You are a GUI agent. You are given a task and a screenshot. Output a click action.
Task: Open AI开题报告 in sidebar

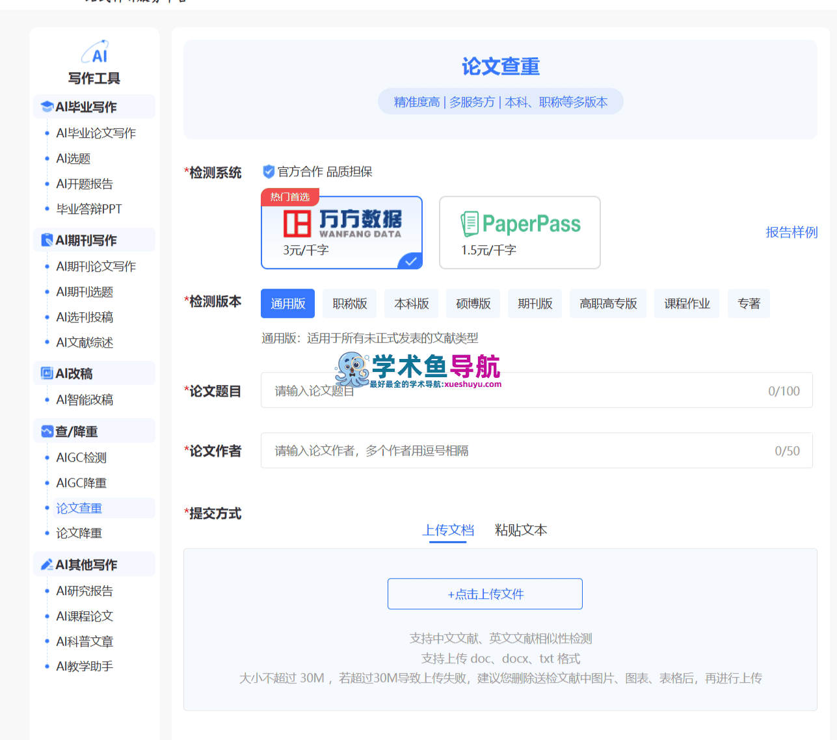point(85,183)
